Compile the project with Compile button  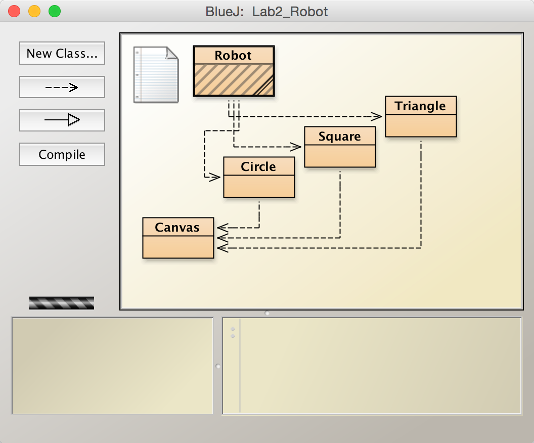pos(62,154)
